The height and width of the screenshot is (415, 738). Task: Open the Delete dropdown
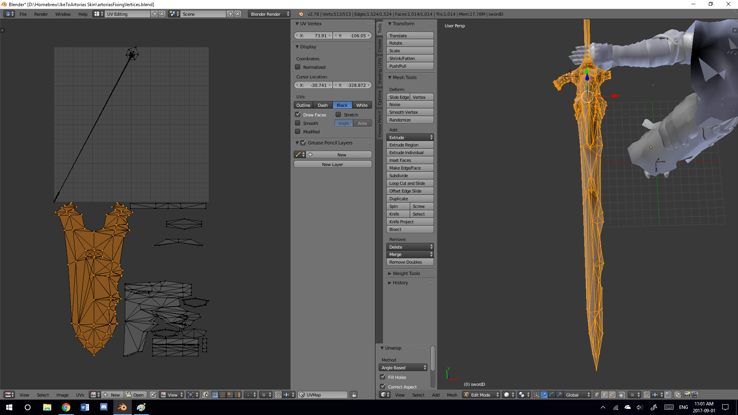pos(410,247)
